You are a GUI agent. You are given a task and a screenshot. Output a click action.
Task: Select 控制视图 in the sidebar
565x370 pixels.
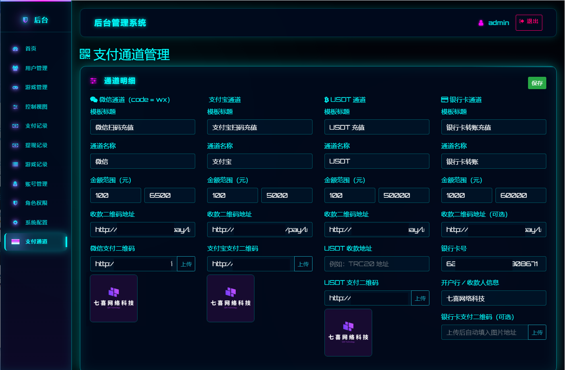coord(36,107)
